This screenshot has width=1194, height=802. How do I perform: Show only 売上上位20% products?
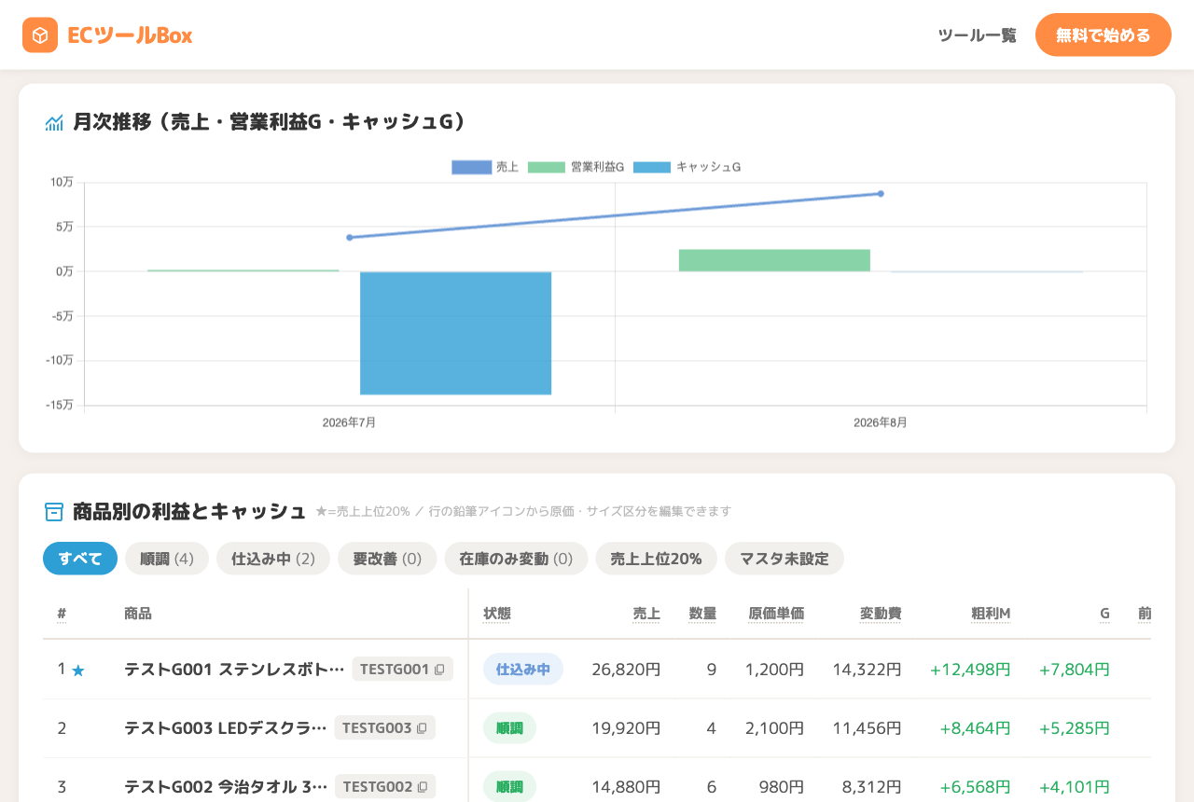point(656,559)
